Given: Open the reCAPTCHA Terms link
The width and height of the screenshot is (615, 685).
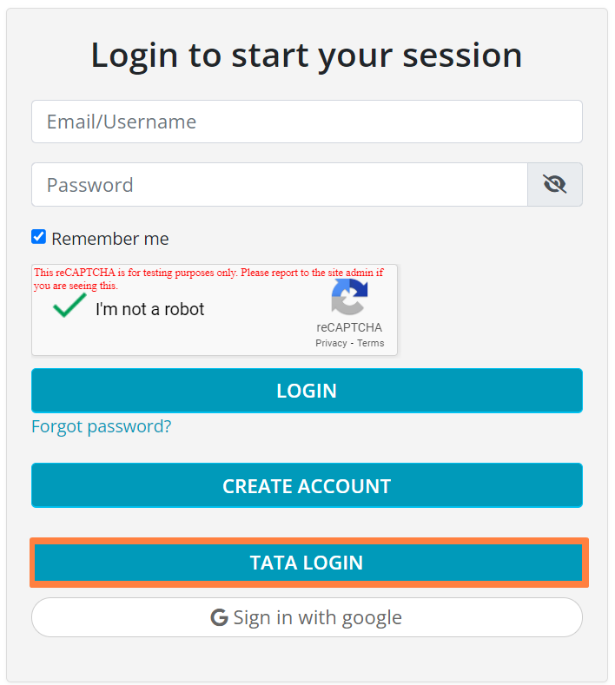Looking at the screenshot, I should coord(370,343).
